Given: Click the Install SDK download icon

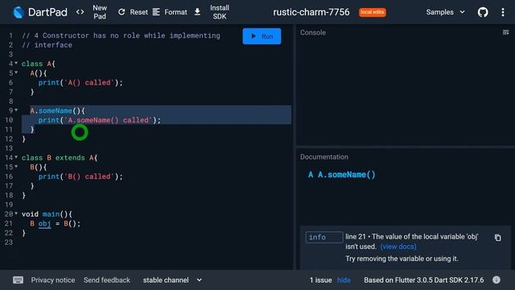Looking at the screenshot, I should click(x=197, y=12).
